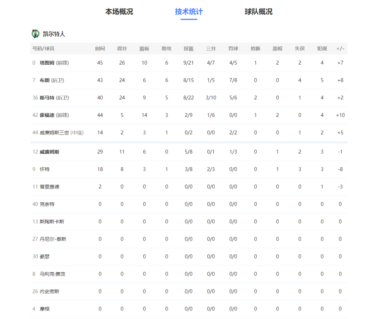Click the Celtics team logo icon
Image resolution: width=373 pixels, height=319 pixels.
click(x=35, y=34)
